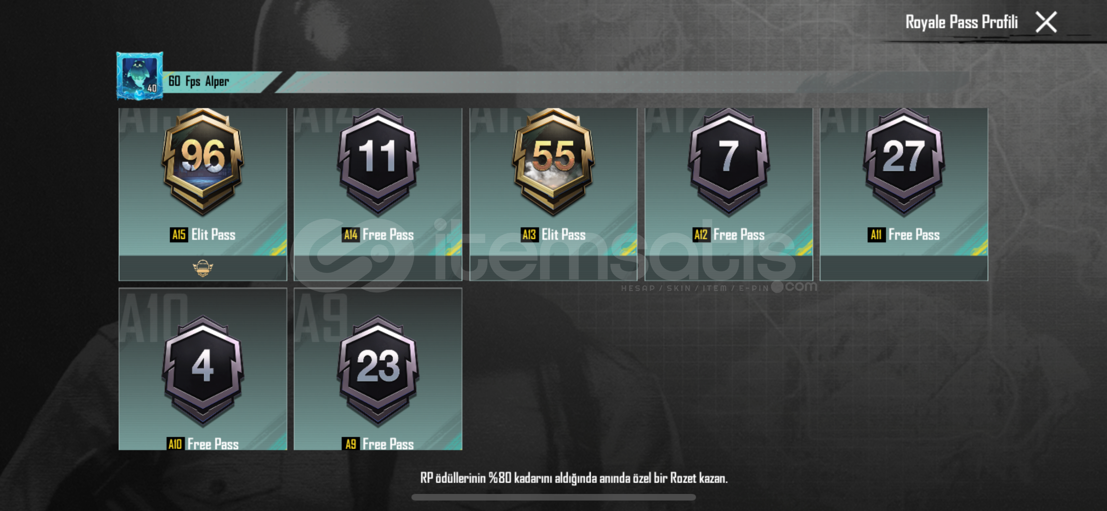Click the small helmet emblem under A15 card
The image size is (1107, 511).
click(x=203, y=268)
